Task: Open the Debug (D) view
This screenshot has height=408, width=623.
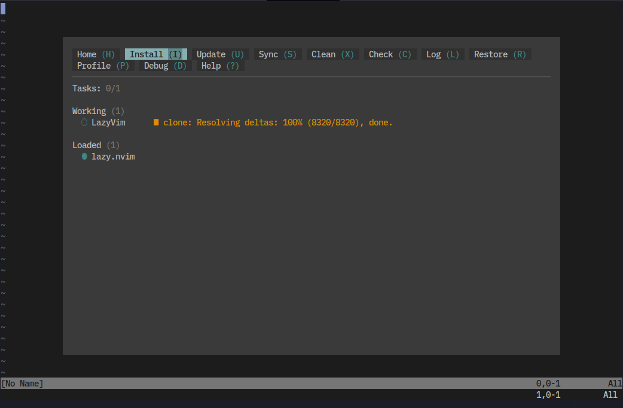Action: 165,66
